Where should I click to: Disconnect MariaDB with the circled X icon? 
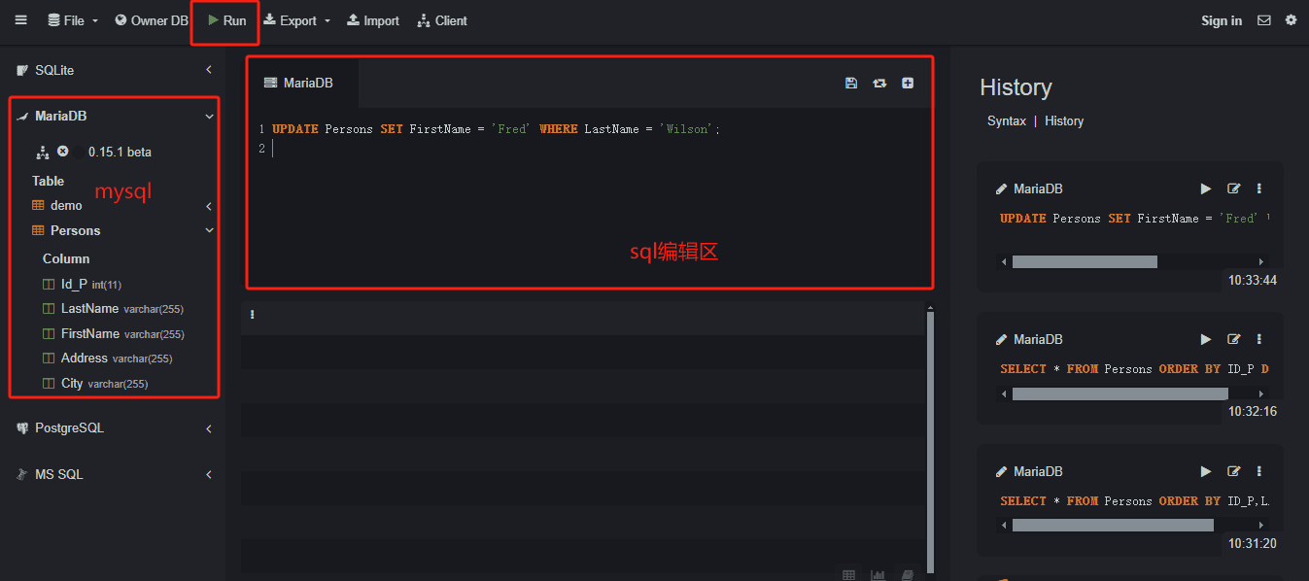[x=63, y=152]
